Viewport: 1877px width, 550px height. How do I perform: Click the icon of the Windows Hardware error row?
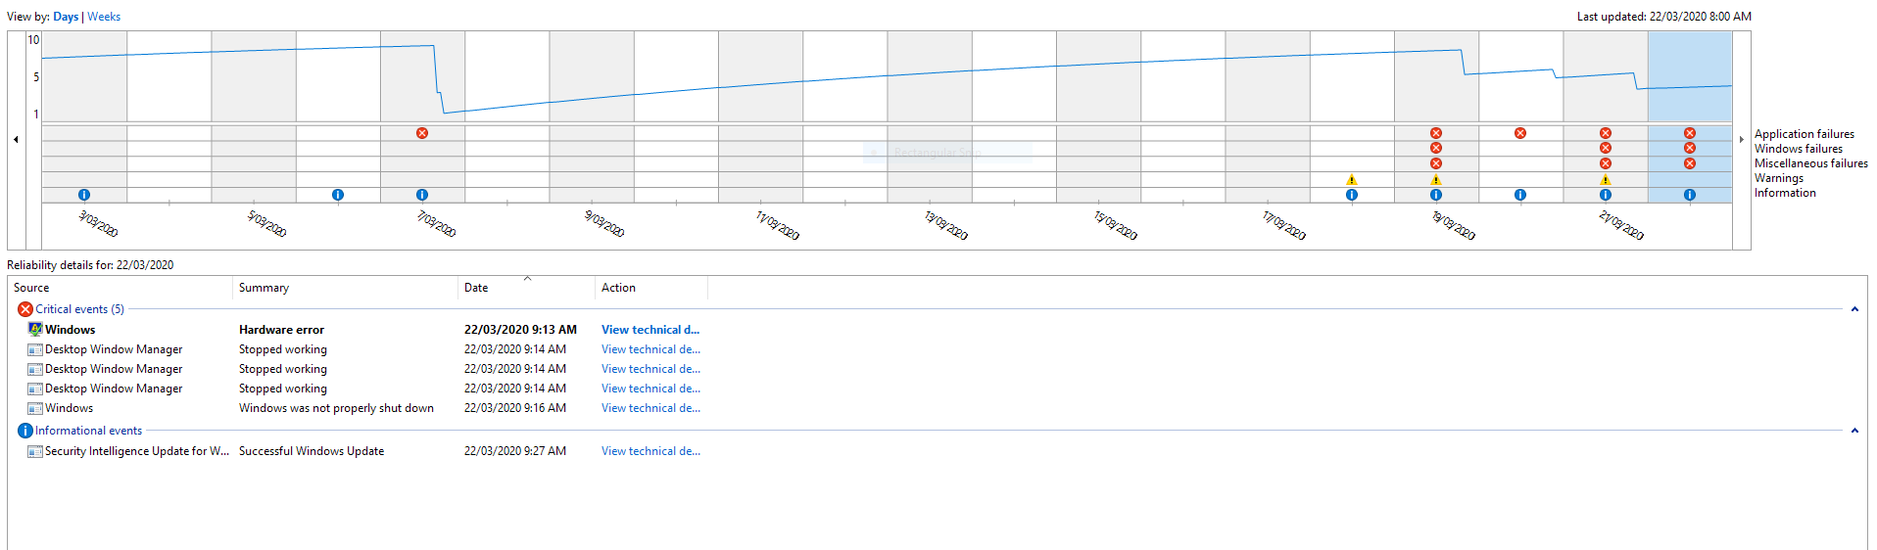coord(35,330)
